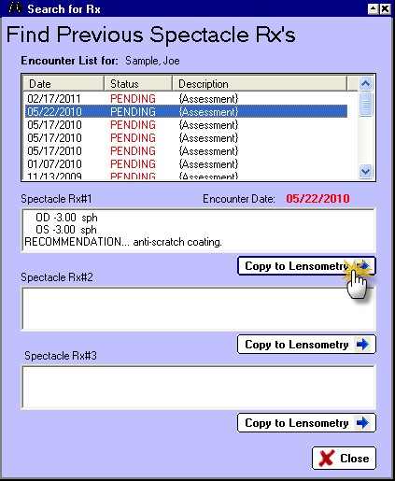395x481 pixels.
Task: Click the red X icon on Close
Action: pyautogui.click(x=327, y=459)
